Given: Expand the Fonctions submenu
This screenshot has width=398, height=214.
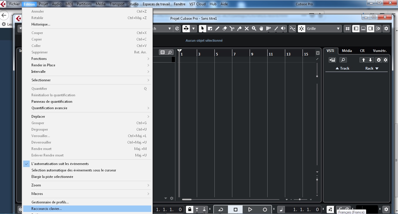Looking at the screenshot, I should (87, 59).
